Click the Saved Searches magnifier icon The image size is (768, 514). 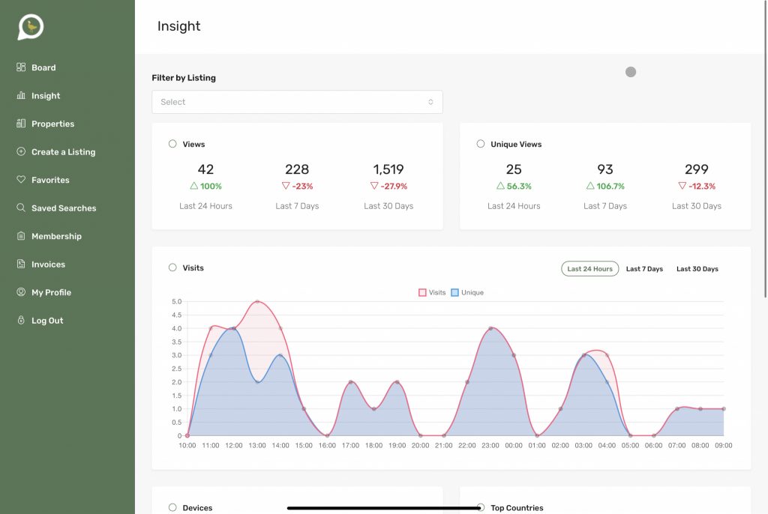tap(21, 208)
